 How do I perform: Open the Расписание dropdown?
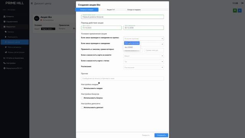pos(144,67)
